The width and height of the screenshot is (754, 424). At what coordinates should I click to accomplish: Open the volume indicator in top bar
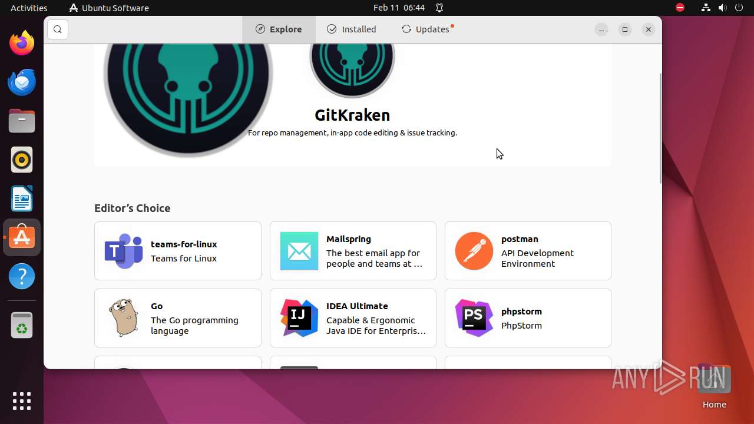722,8
